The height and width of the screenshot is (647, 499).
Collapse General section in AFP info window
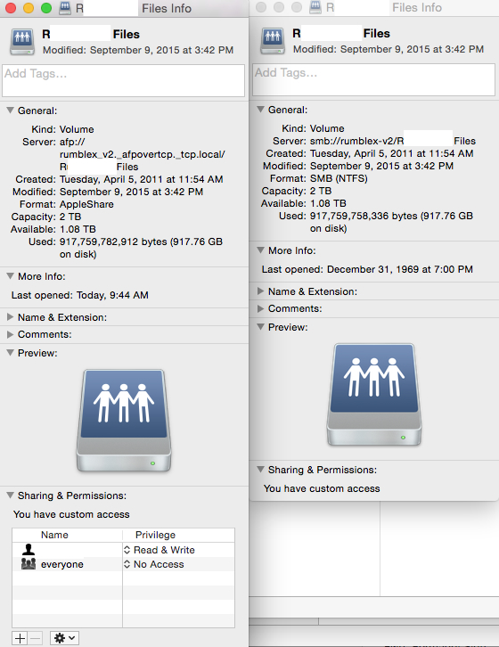click(x=11, y=111)
